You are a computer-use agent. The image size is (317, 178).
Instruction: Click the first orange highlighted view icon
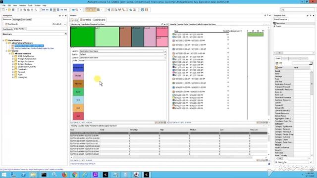[x=87, y=10]
